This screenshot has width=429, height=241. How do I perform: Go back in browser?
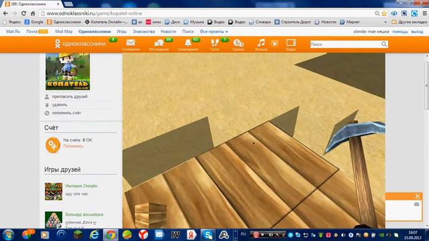coord(5,13)
